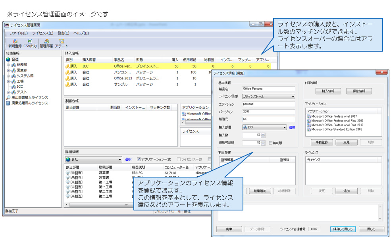The image size is (391, 247).
Task: Expand the 営業部 tree node
Action: pyautogui.click(x=8, y=70)
